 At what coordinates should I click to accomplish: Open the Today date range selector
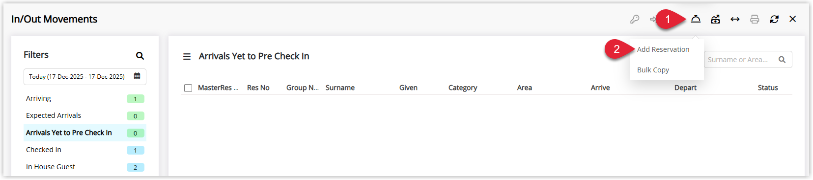85,77
